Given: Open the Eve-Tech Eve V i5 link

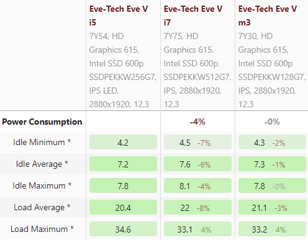Looking at the screenshot, I should (119, 16).
